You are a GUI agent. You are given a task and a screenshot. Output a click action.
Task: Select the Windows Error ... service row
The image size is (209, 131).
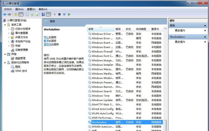pyautogui.click(x=125, y=38)
